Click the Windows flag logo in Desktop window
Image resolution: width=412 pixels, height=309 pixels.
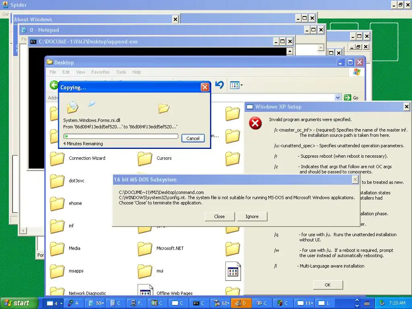(x=357, y=72)
